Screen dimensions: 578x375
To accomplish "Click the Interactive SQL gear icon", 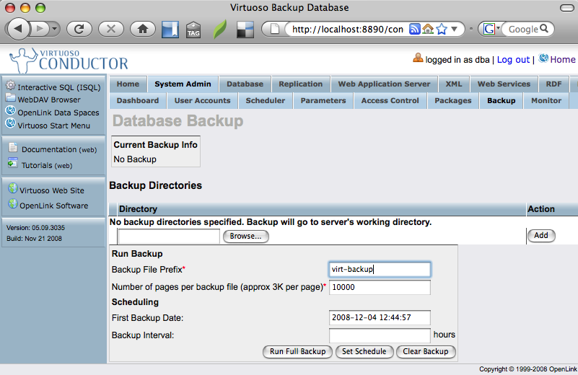I will coord(10,86).
